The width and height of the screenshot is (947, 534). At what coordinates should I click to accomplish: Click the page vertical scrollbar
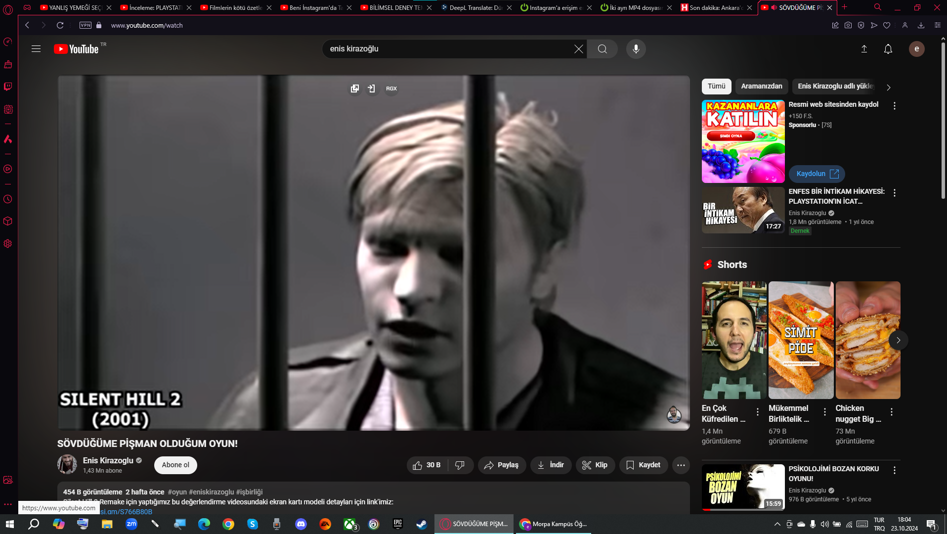pyautogui.click(x=943, y=121)
